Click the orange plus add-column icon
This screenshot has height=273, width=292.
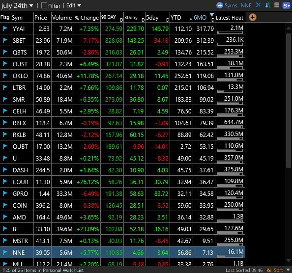pyautogui.click(x=253, y=18)
